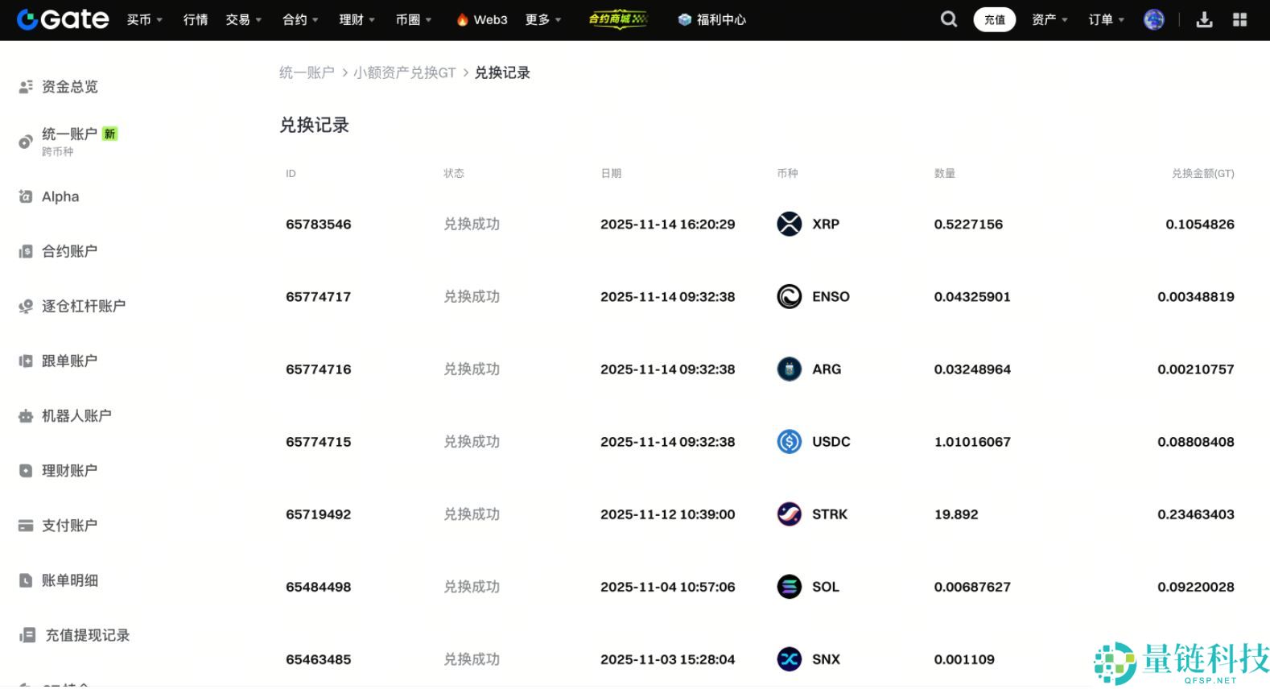Click the 兑换记录 page heading
The width and height of the screenshot is (1270, 689).
tap(314, 125)
